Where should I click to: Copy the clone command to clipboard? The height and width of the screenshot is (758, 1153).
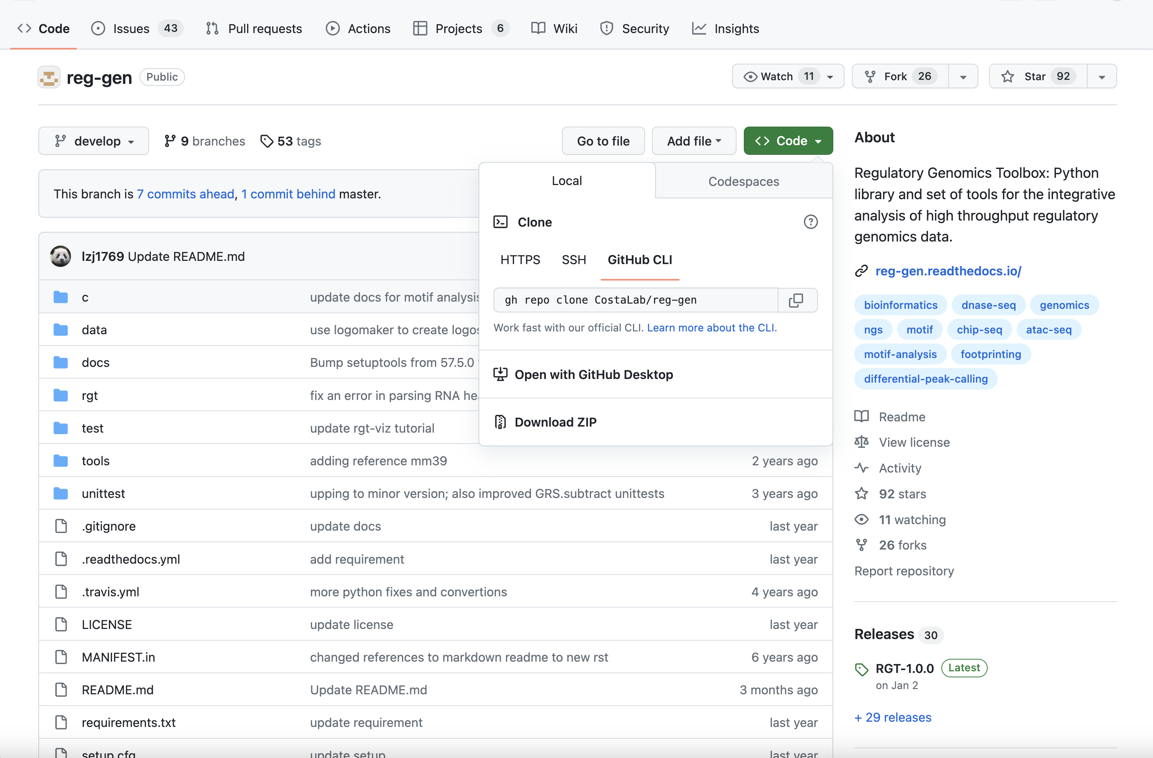click(x=797, y=300)
